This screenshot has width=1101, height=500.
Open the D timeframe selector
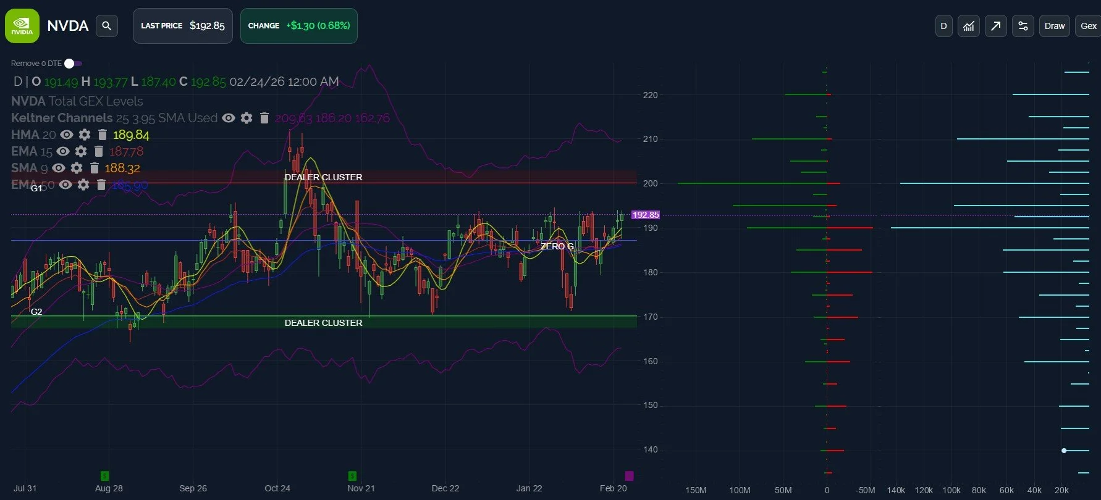[x=943, y=26]
